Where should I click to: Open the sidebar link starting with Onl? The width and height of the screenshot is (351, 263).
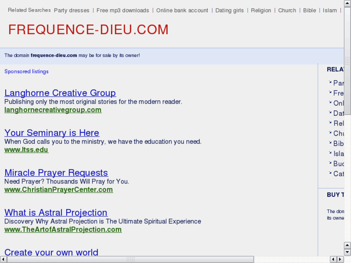338,103
